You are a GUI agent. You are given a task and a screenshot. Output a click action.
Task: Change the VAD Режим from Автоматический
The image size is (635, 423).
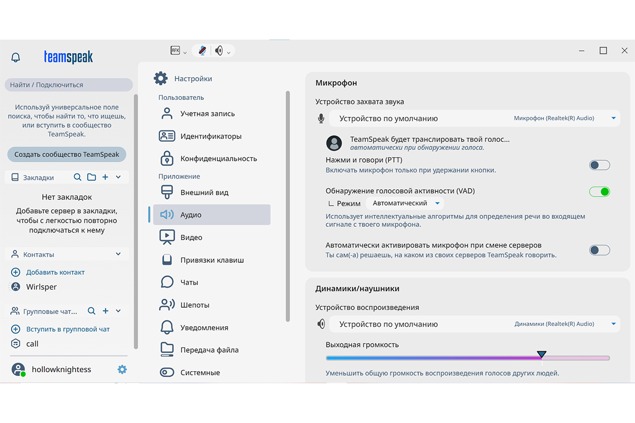point(405,203)
